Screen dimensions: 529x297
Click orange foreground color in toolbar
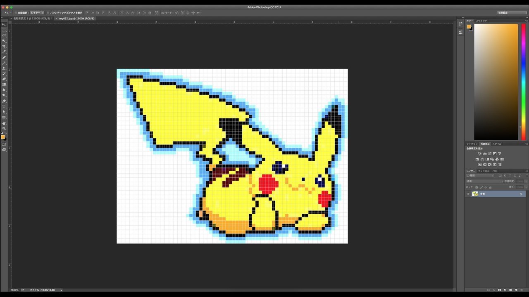pos(3,137)
